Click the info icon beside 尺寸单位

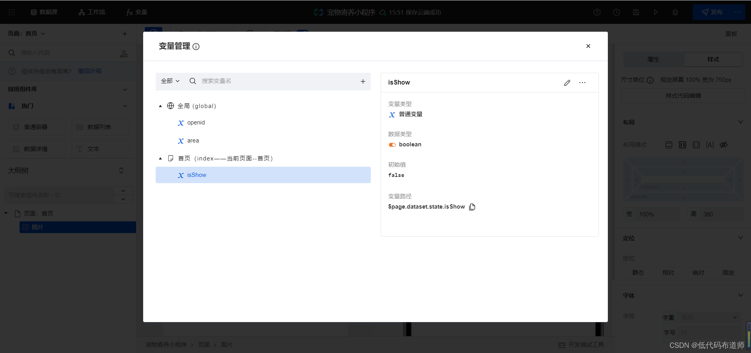coord(650,80)
